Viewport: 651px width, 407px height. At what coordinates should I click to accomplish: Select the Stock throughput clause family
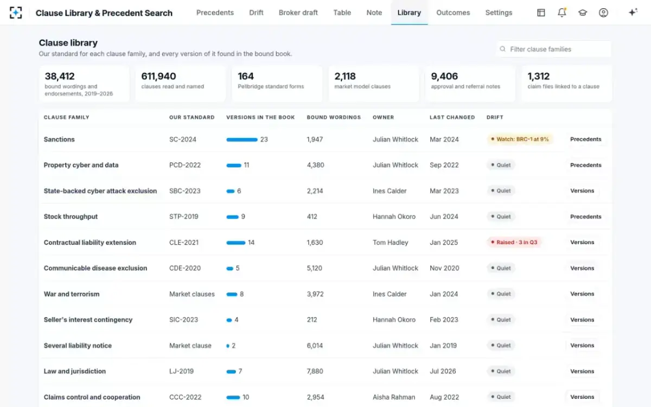(x=71, y=217)
